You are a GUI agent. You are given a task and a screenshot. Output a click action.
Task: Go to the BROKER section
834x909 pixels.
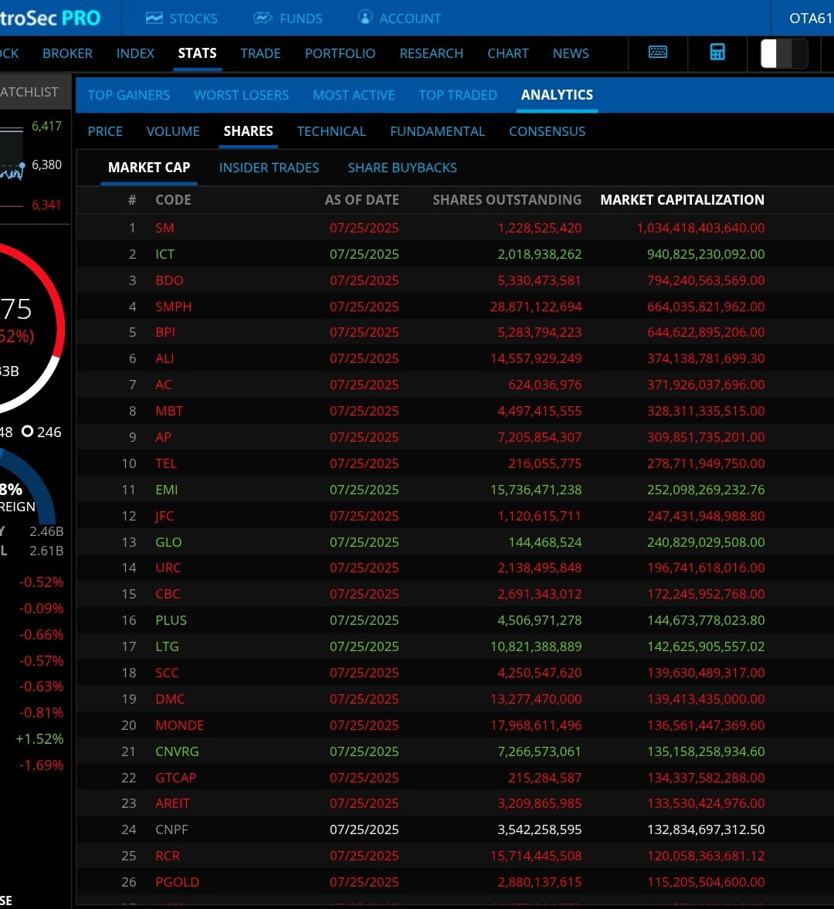point(68,53)
